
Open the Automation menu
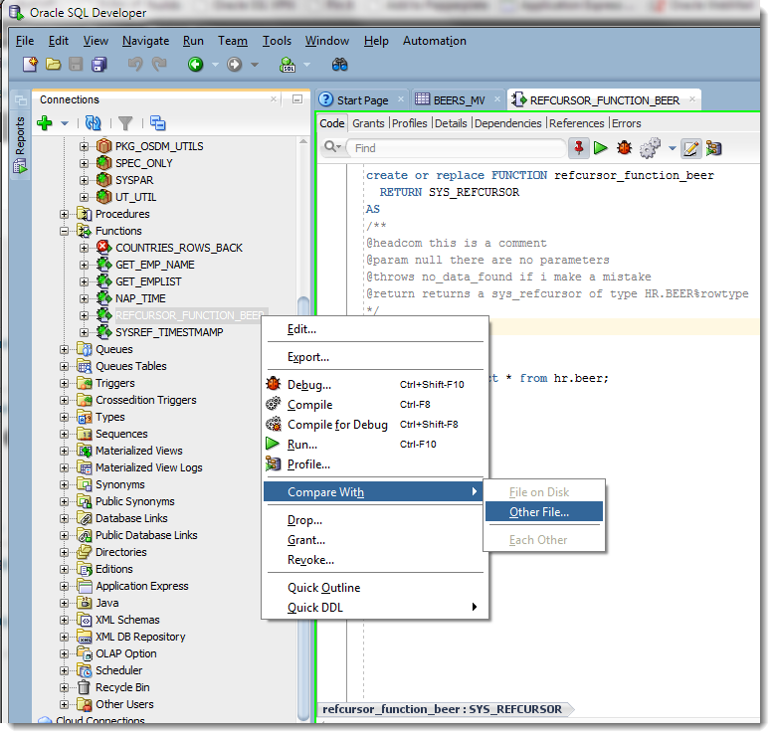pyautogui.click(x=435, y=41)
